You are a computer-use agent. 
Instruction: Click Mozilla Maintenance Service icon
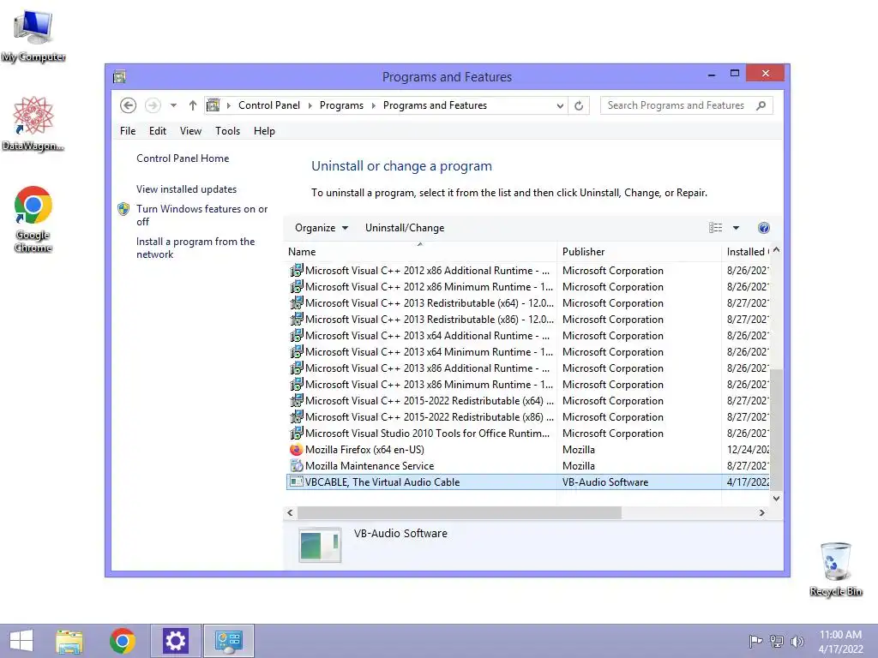pos(296,465)
